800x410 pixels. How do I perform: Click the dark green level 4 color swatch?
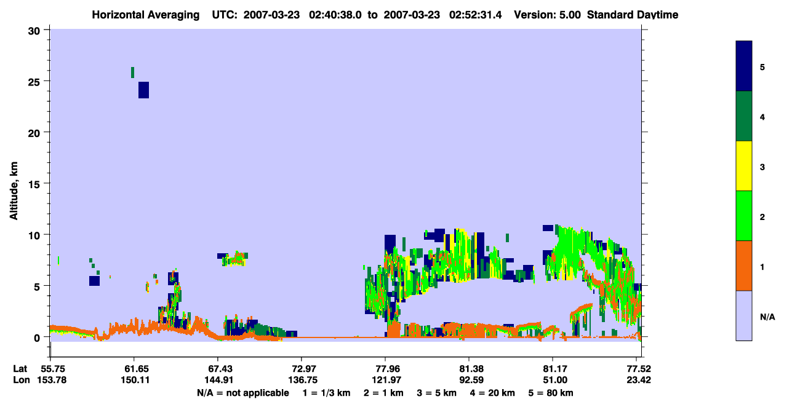pyautogui.click(x=744, y=116)
